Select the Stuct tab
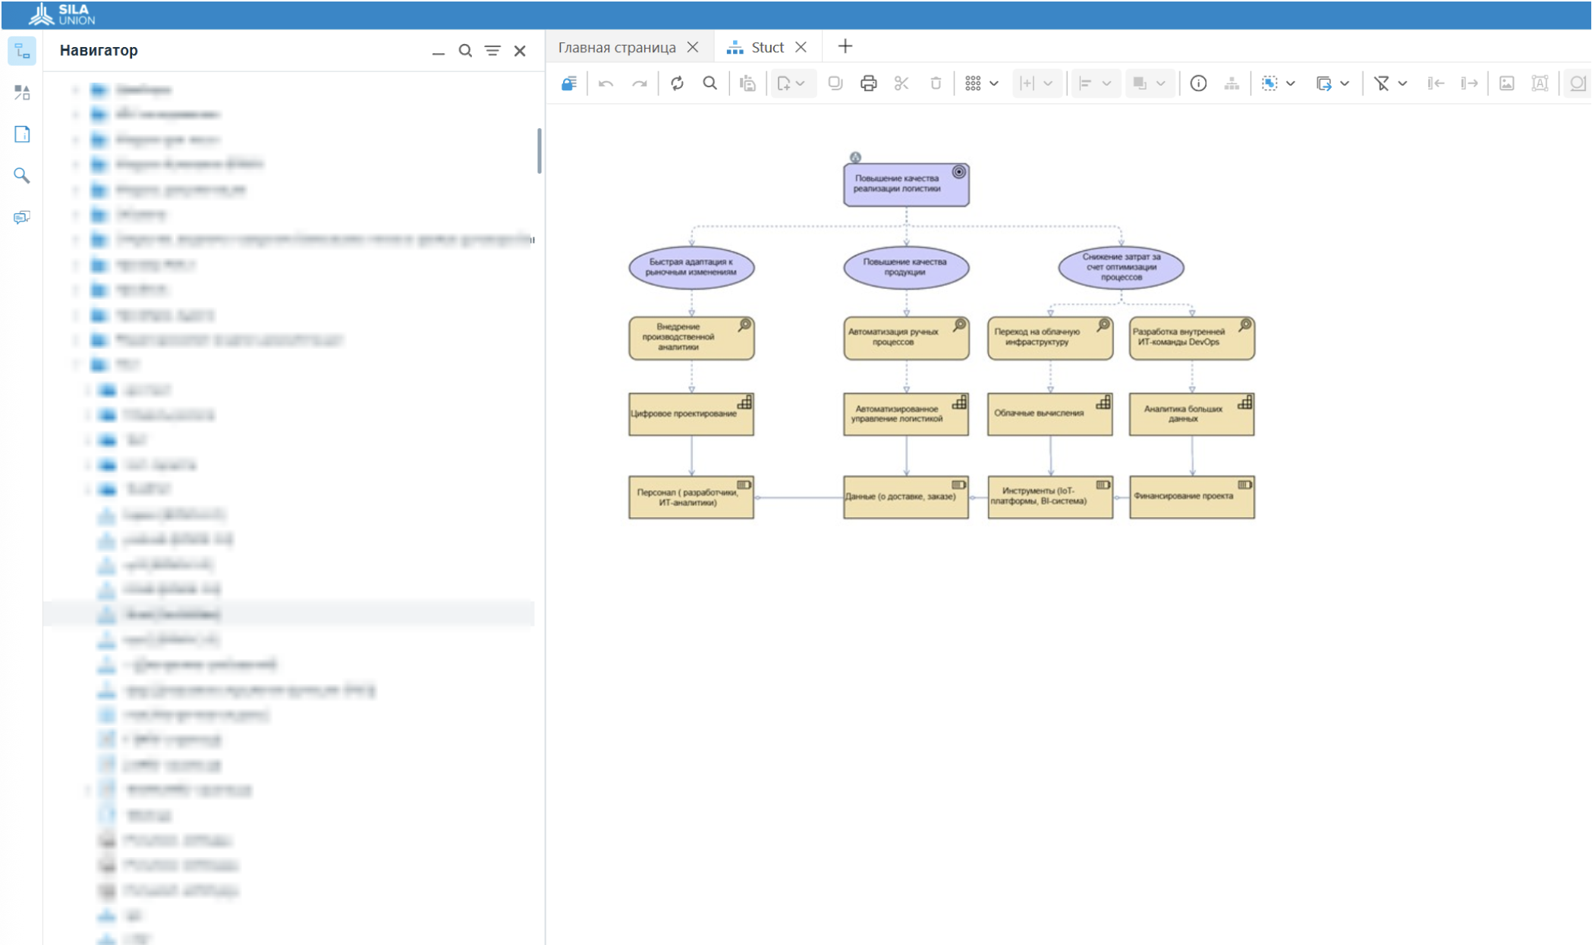 click(766, 47)
